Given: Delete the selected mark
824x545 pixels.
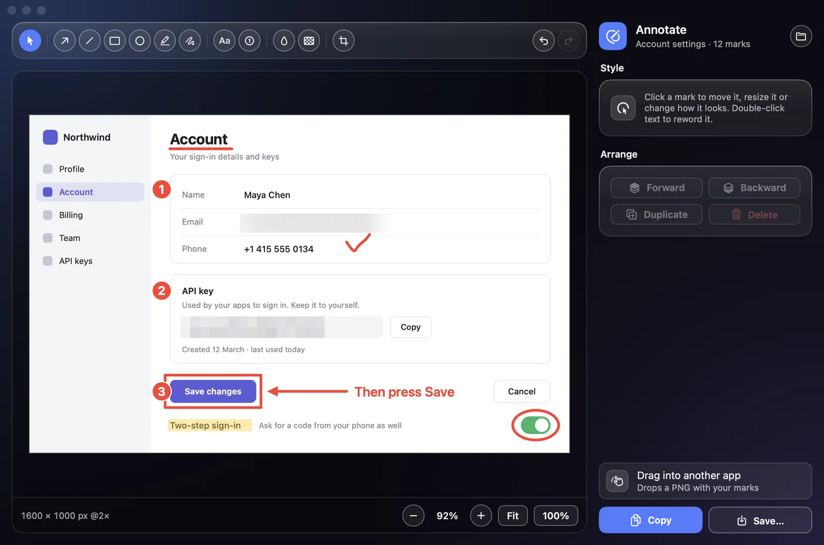Looking at the screenshot, I should click(755, 215).
